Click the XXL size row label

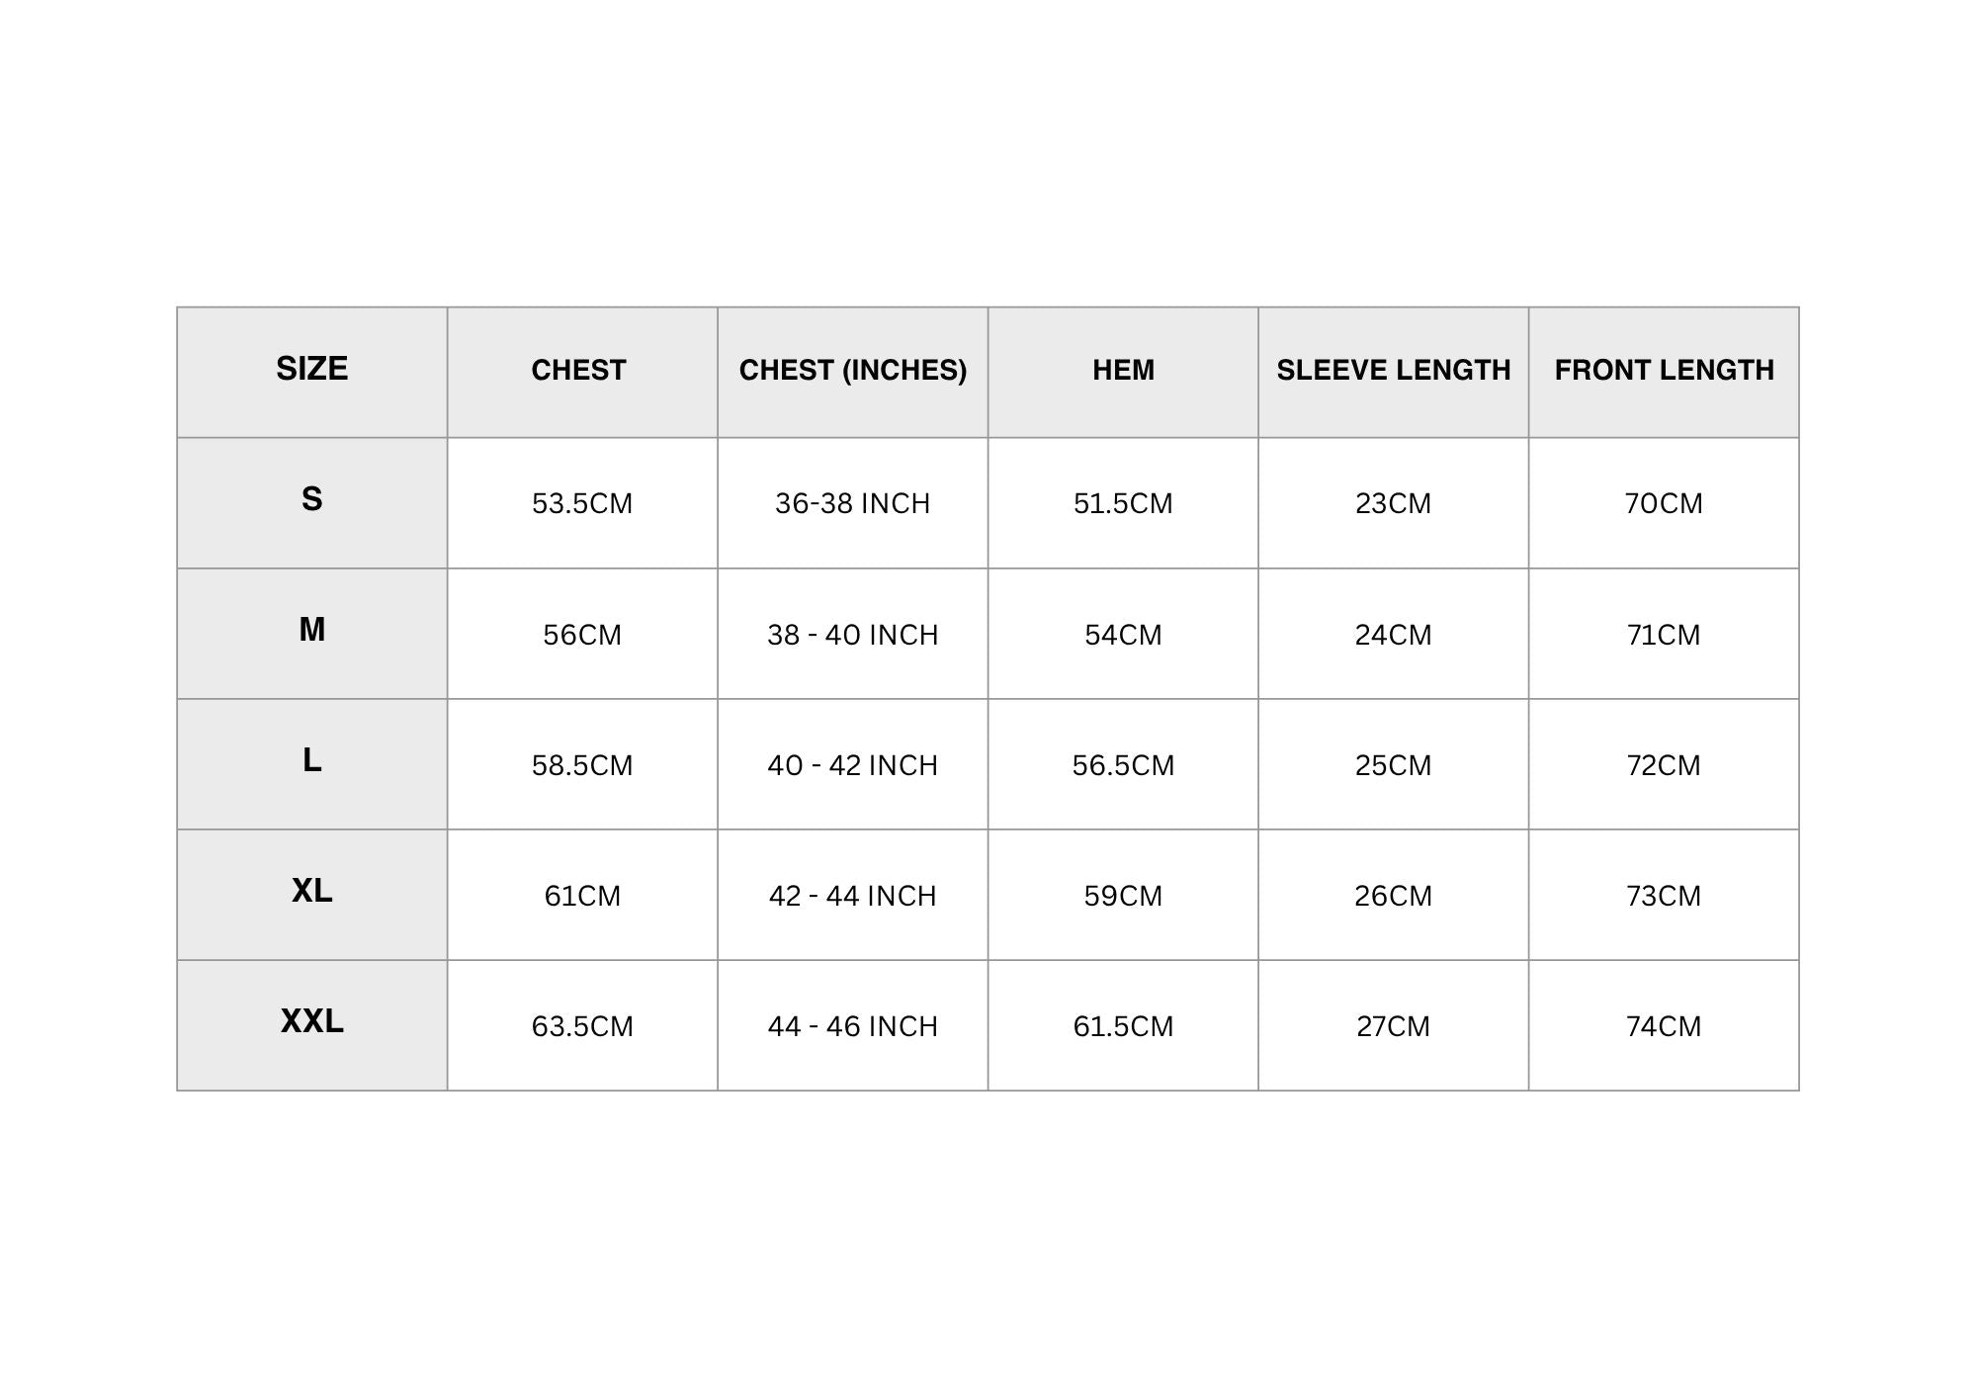click(x=311, y=1021)
